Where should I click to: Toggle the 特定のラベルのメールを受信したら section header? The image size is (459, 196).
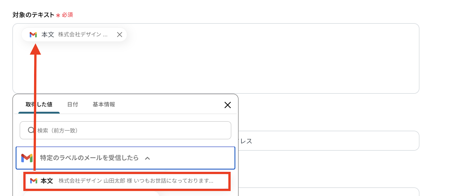coord(89,158)
